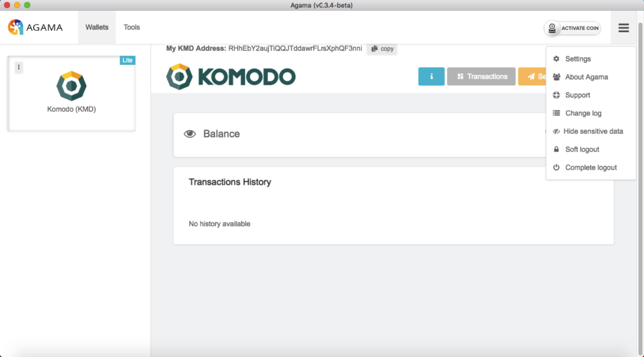Click the Balance label
The width and height of the screenshot is (644, 357).
[221, 134]
